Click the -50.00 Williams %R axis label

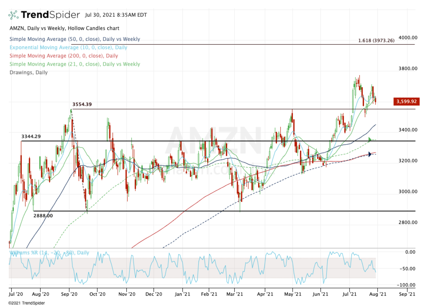(x=408, y=269)
